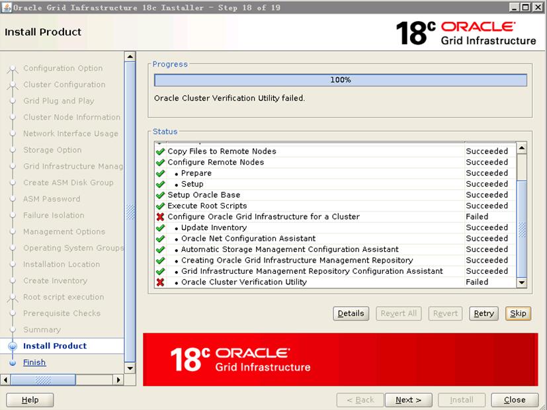Image resolution: width=547 pixels, height=410 pixels.
Task: Click the status list scrollbar down arrow
Action: (522, 282)
